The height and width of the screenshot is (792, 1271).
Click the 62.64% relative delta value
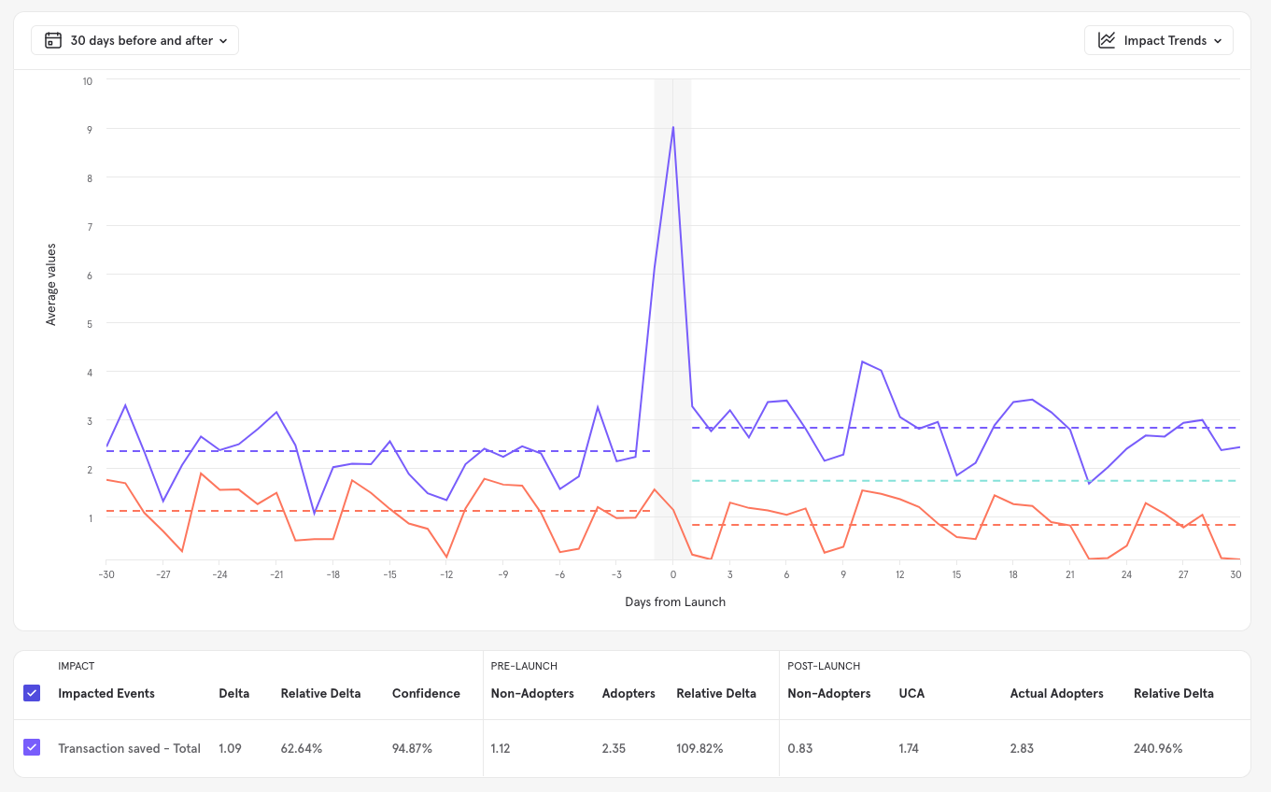click(x=302, y=748)
